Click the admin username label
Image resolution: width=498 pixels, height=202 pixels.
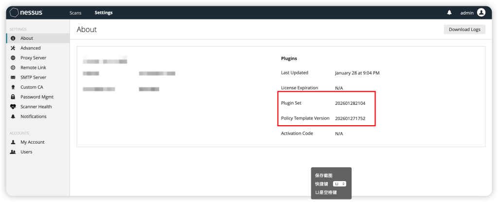pos(466,13)
